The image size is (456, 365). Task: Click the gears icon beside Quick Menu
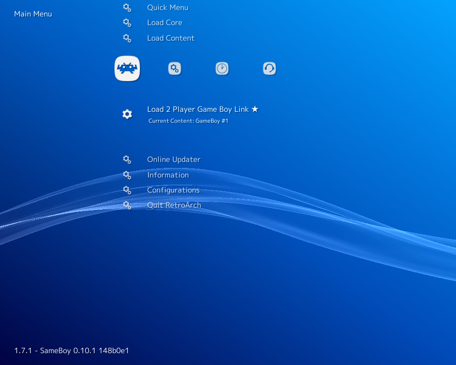pyautogui.click(x=127, y=8)
